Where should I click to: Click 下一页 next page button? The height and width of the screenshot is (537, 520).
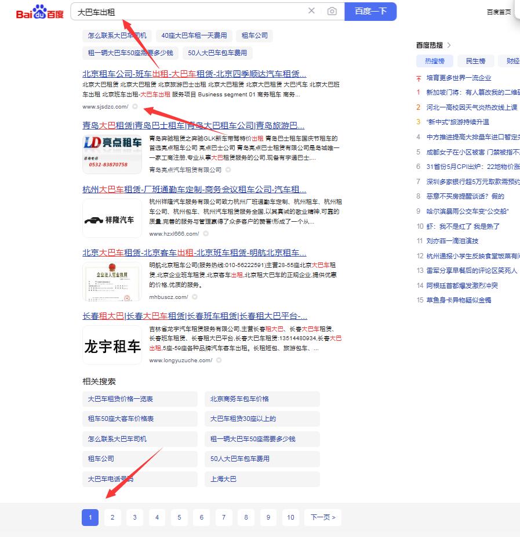click(x=323, y=517)
